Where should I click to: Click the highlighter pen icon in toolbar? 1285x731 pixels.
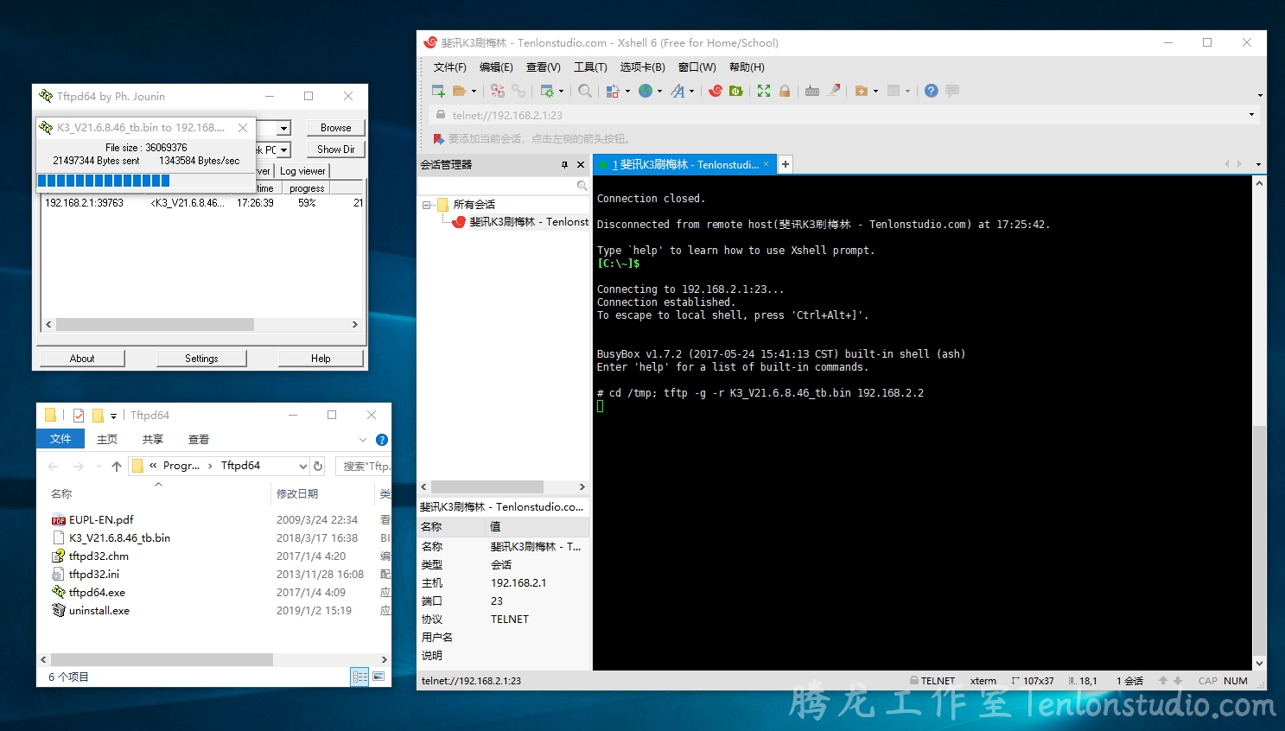(834, 91)
